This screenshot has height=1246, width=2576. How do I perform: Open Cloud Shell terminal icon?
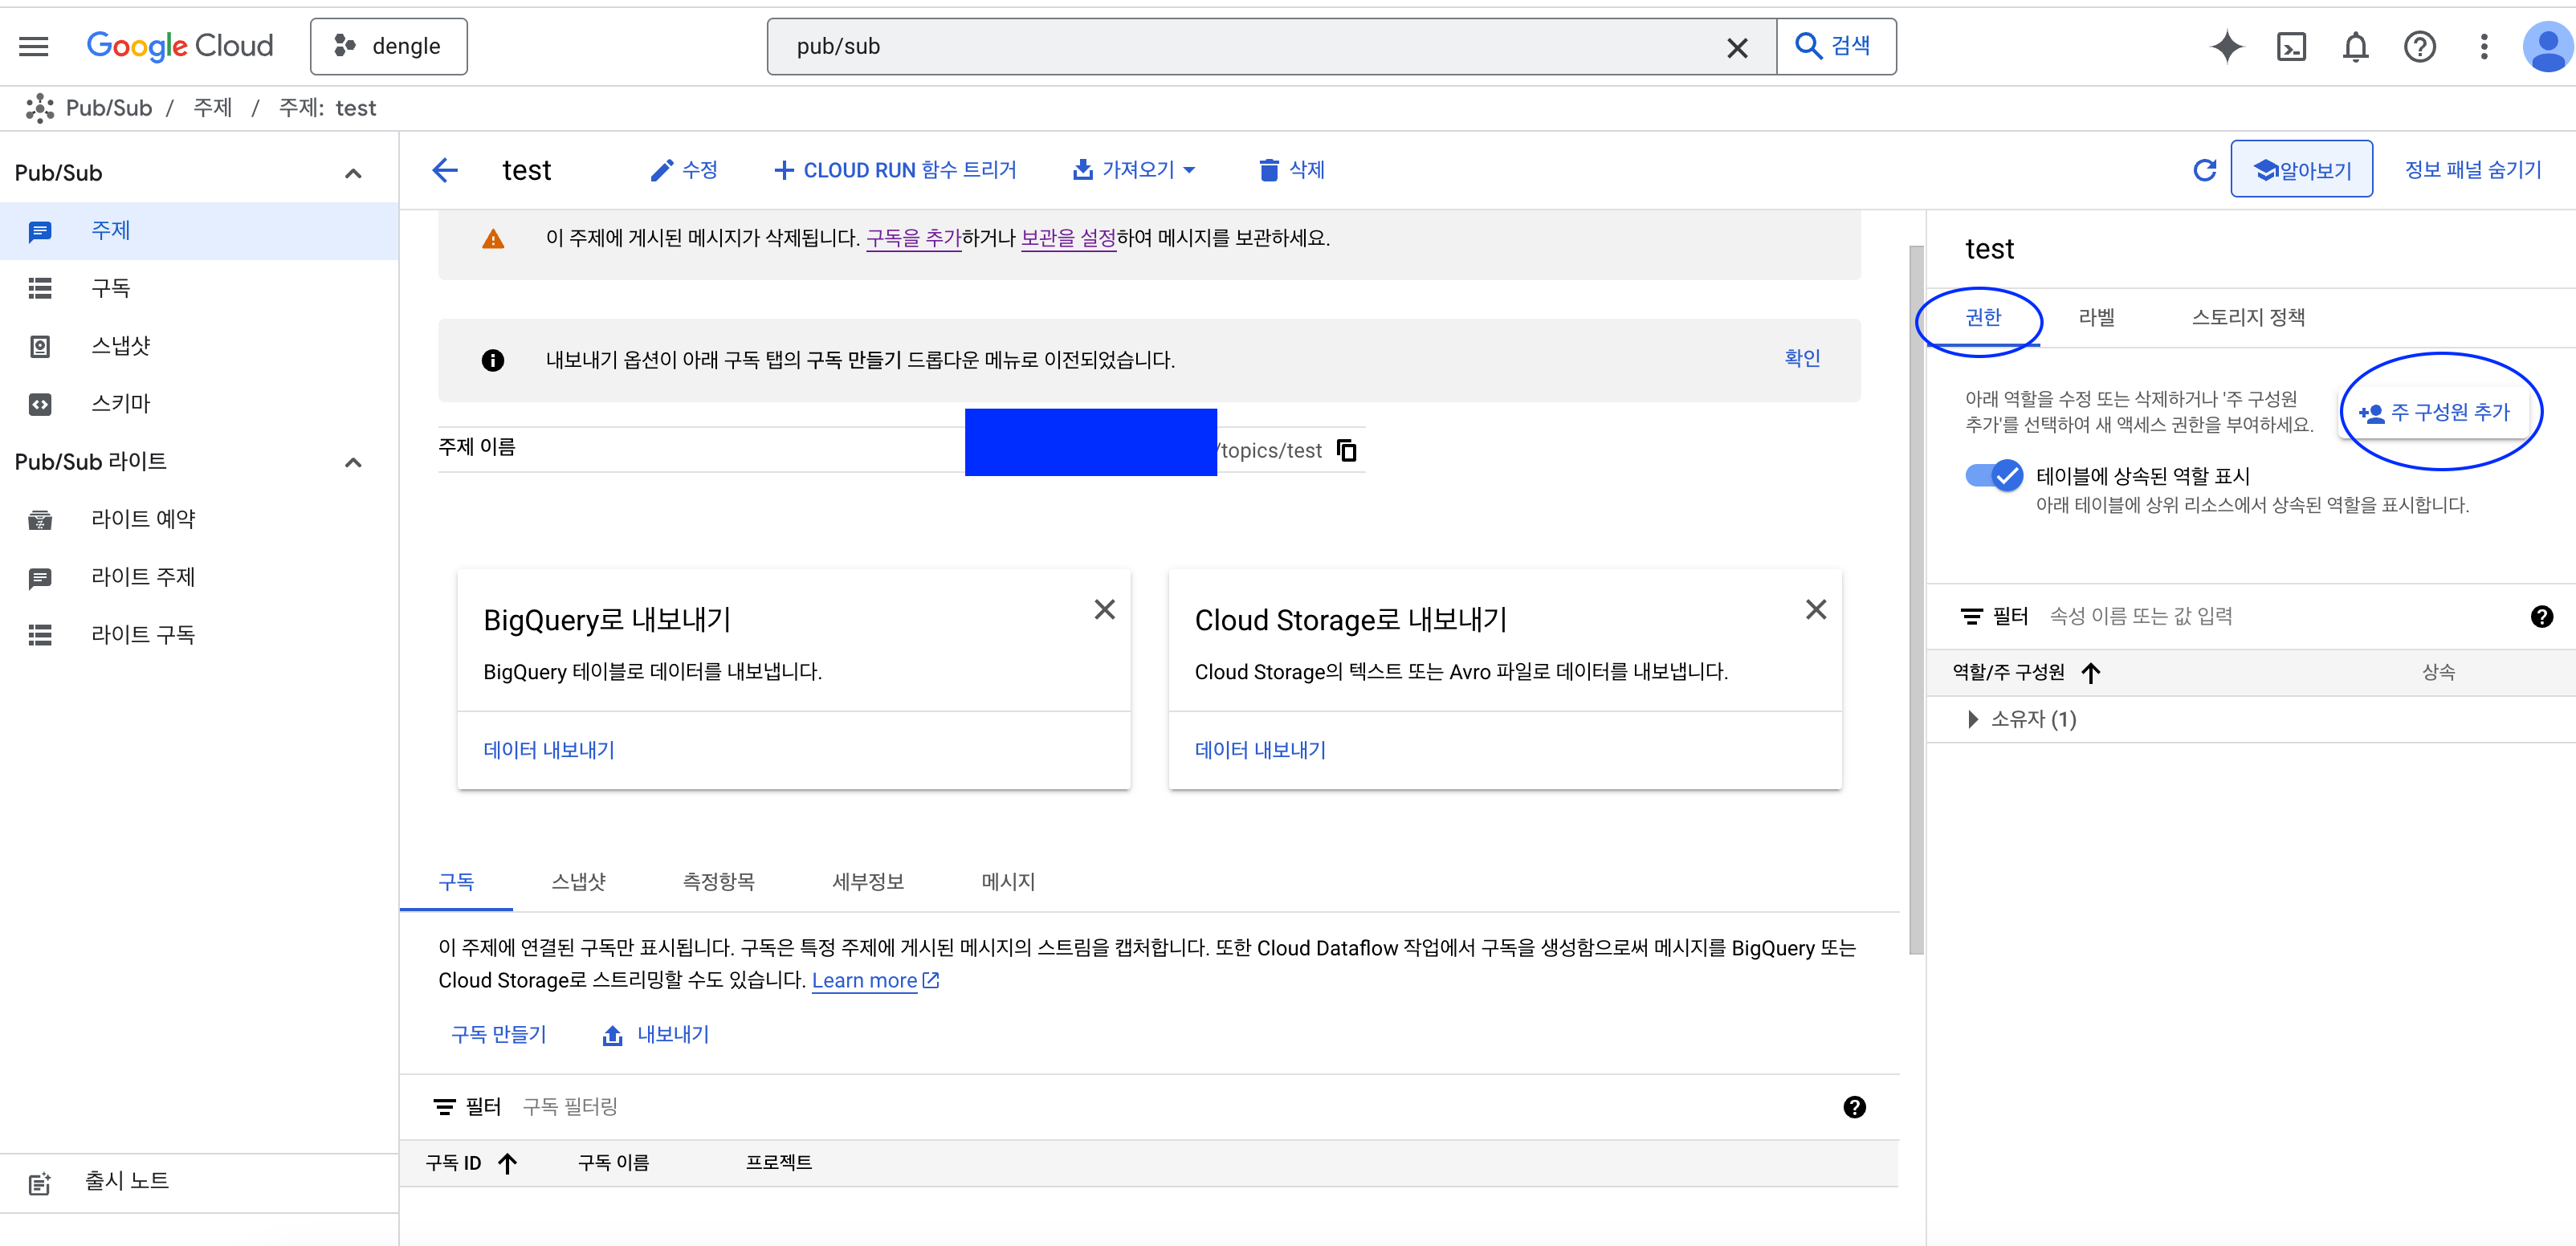(2291, 47)
